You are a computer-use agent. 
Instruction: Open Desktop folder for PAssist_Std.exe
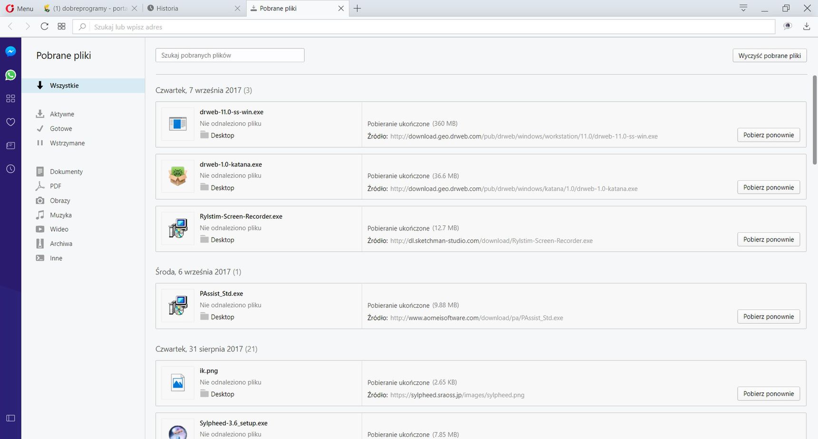pyautogui.click(x=217, y=317)
